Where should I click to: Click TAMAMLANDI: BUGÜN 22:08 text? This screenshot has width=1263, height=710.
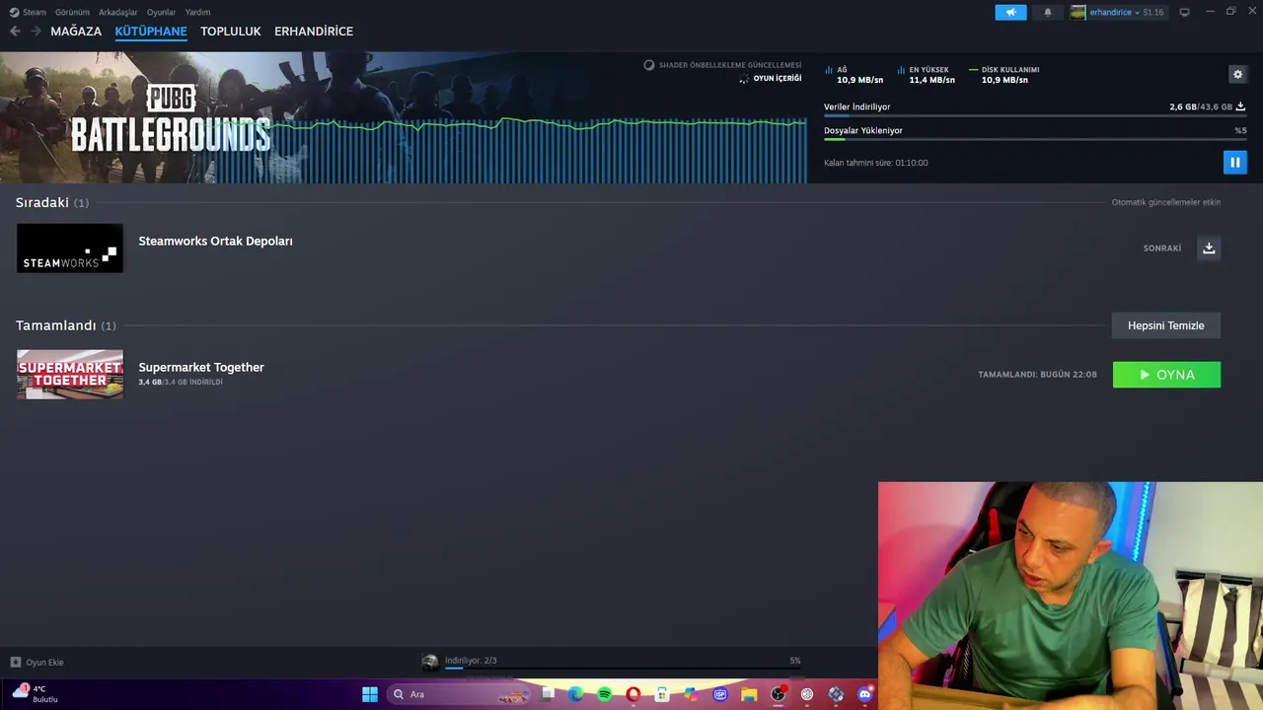point(1037,375)
